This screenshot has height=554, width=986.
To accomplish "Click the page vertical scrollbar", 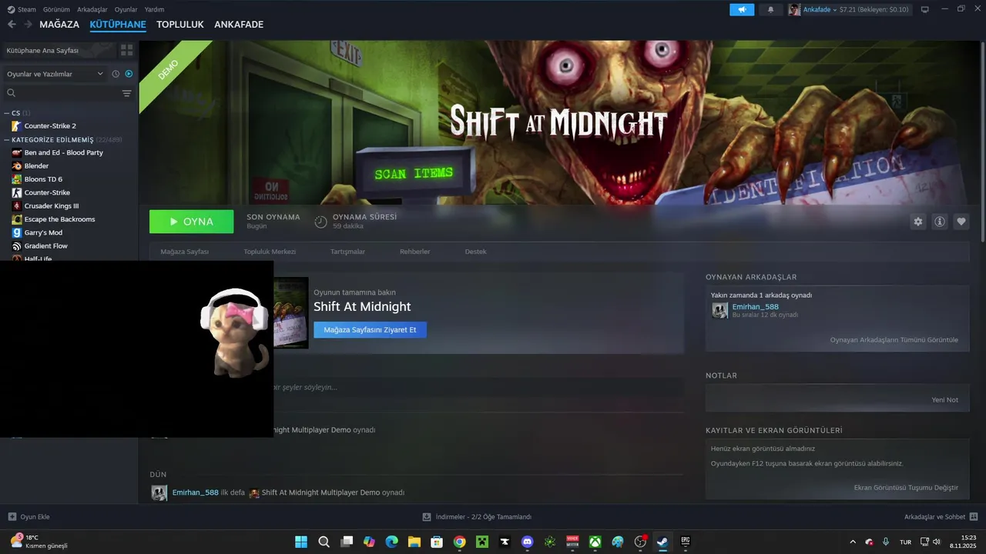I will [982, 143].
